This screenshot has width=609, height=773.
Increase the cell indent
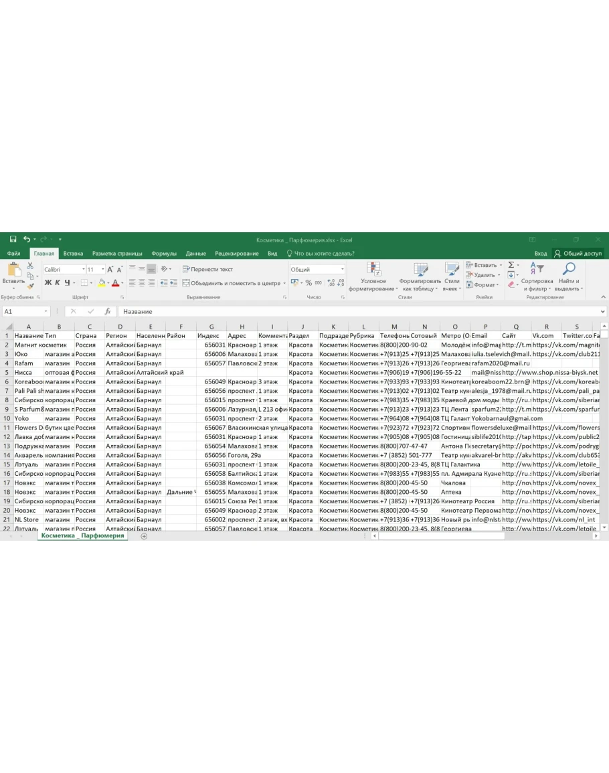pyautogui.click(x=173, y=283)
